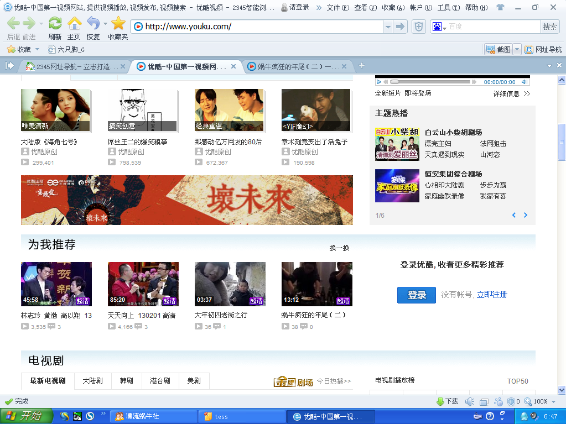Open the tab list dropdown arrow

(x=549, y=66)
